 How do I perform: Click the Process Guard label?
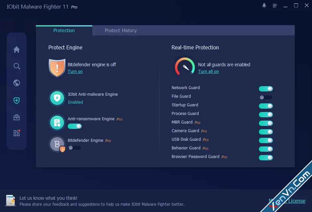pos(185,114)
